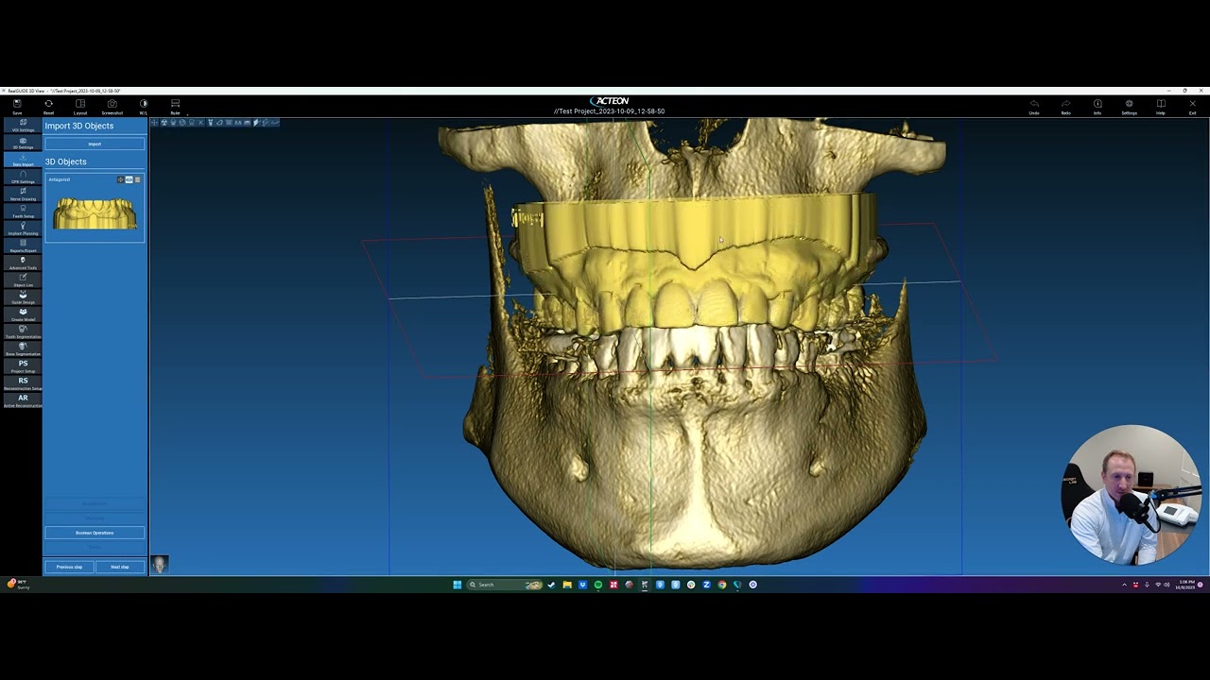The image size is (1210, 680).
Task: Open the Ruler dropdown arrow
Action: [187, 114]
